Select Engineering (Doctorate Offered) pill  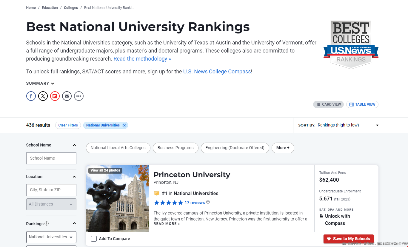point(235,148)
